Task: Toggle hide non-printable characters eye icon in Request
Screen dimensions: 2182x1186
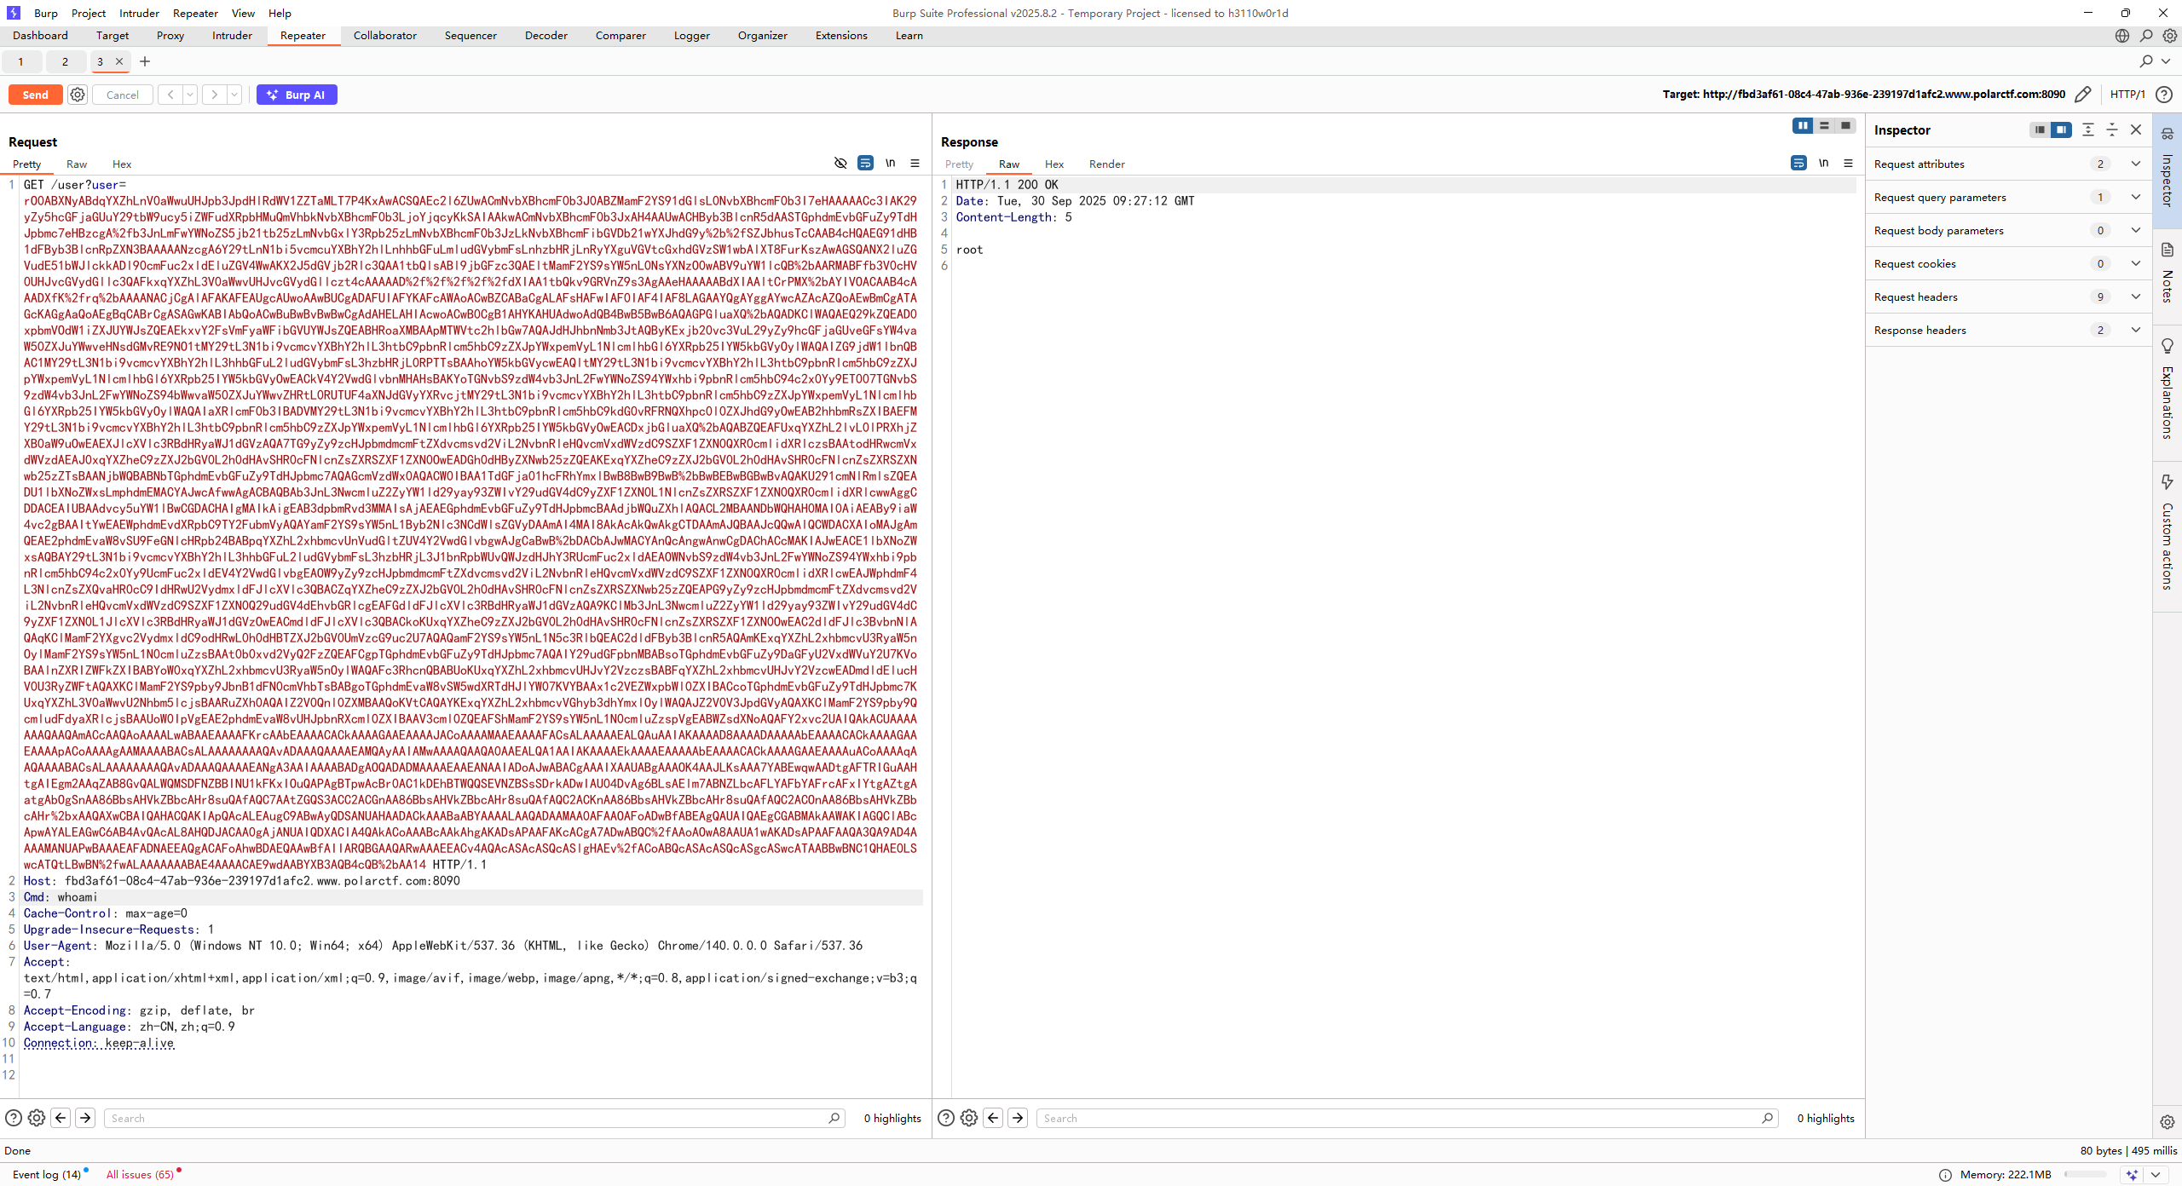Action: coord(840,163)
